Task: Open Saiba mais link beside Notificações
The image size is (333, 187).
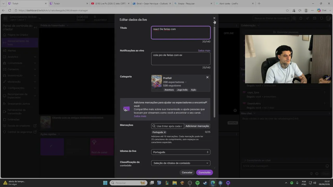Action: tap(204, 51)
